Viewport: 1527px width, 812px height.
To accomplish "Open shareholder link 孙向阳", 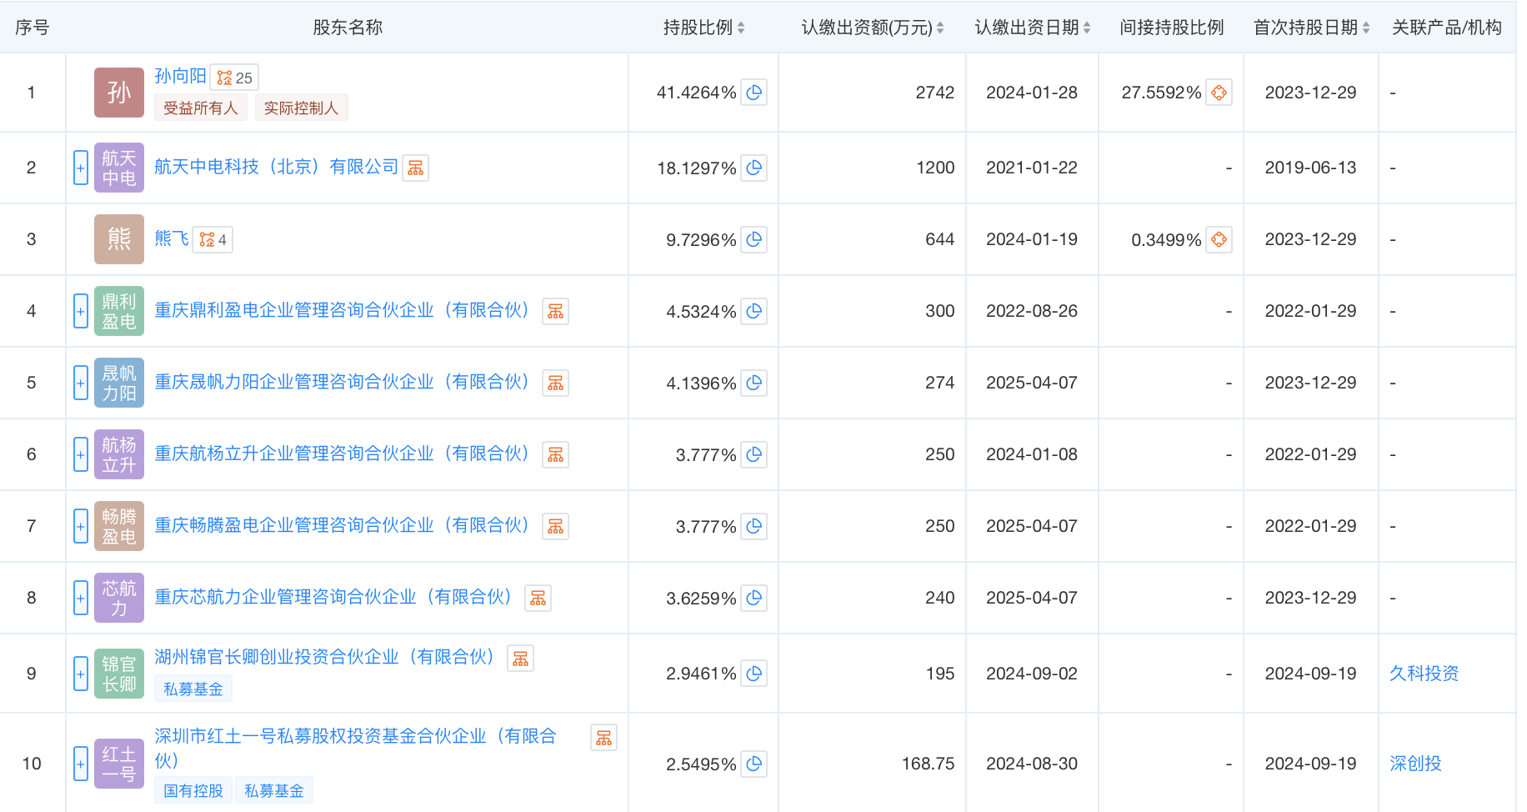I will pyautogui.click(x=180, y=76).
